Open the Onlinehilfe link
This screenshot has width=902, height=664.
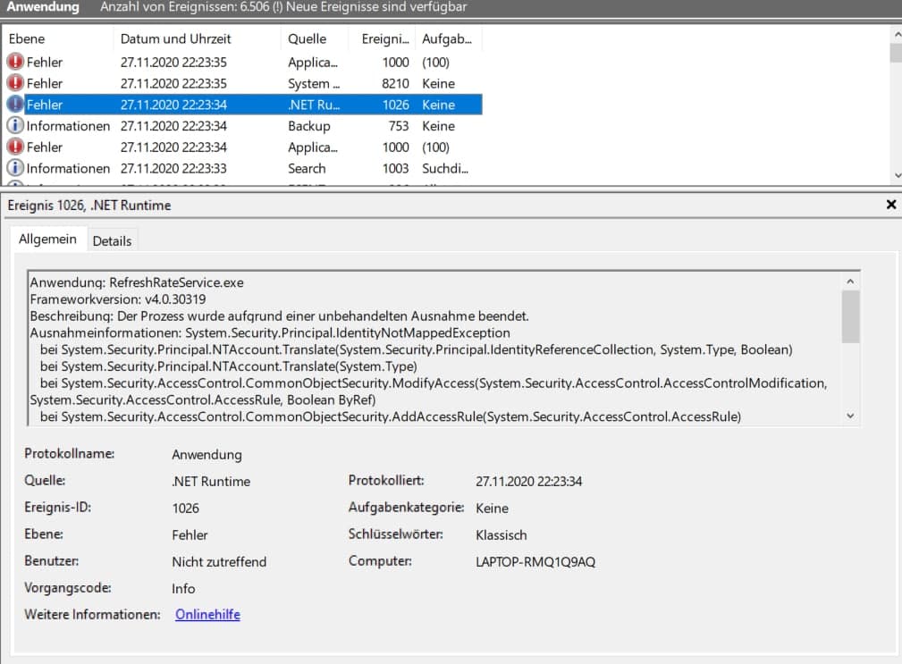pos(207,615)
